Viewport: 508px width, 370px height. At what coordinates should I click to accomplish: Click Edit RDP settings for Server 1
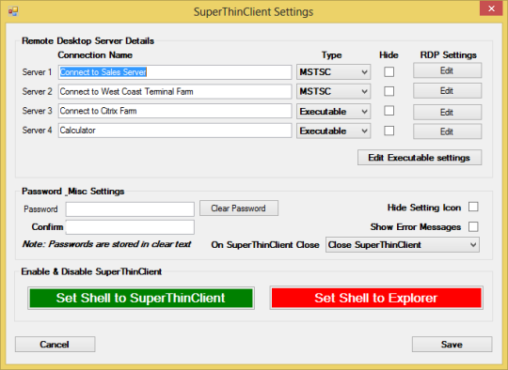coord(447,70)
